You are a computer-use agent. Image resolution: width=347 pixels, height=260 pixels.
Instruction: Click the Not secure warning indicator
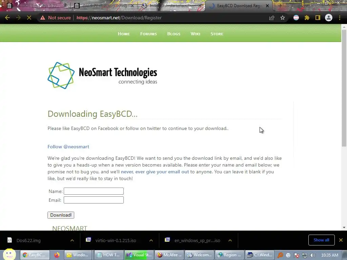(55, 18)
